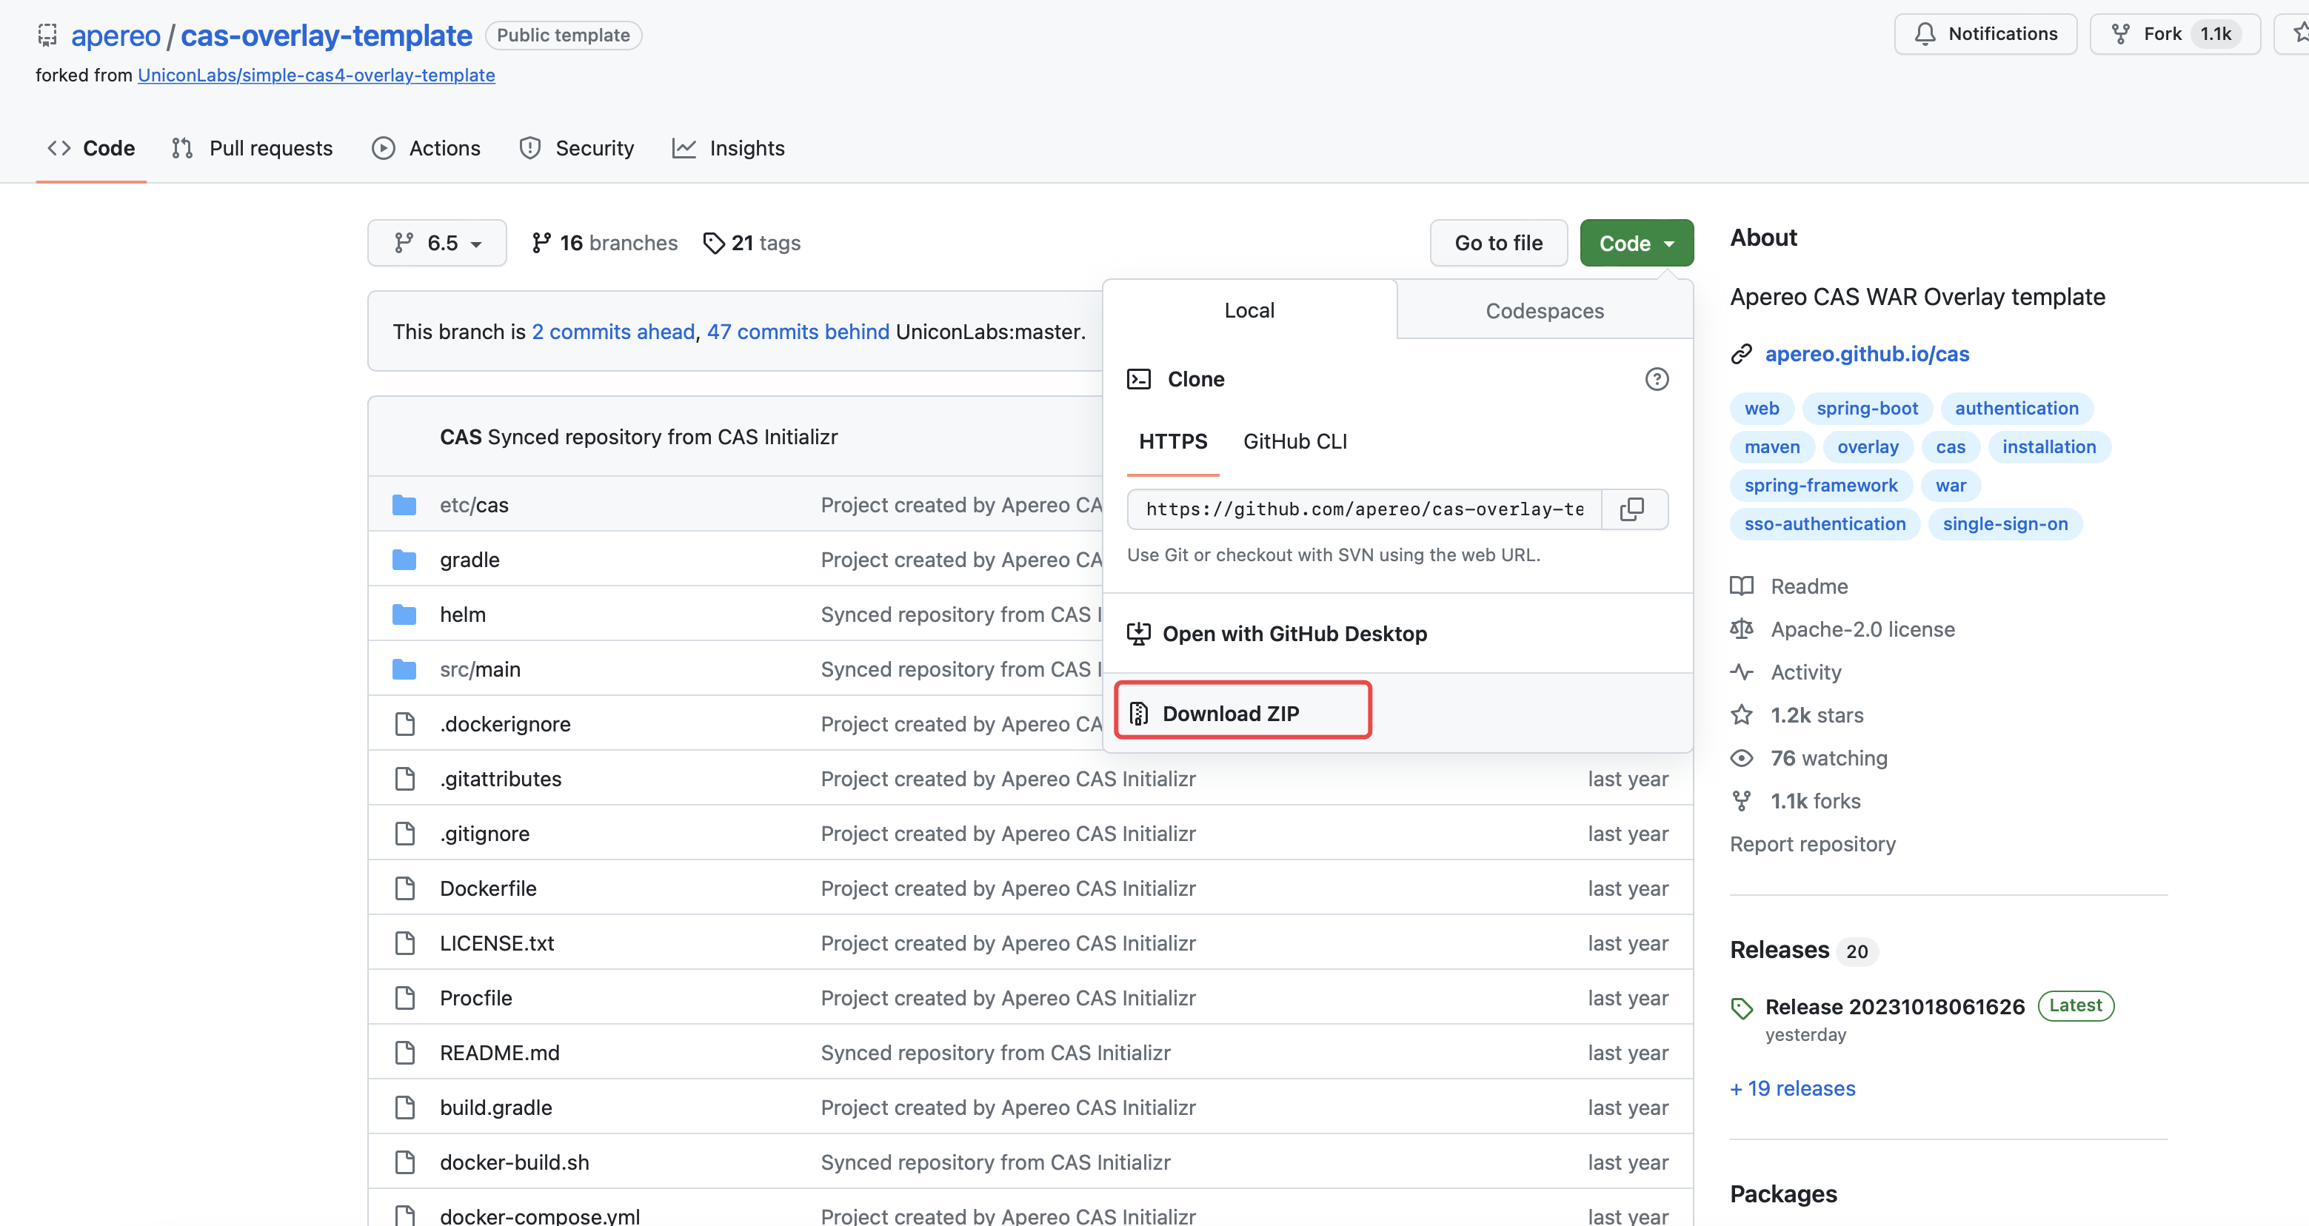
Task: Click the Readme book icon
Action: click(1742, 586)
